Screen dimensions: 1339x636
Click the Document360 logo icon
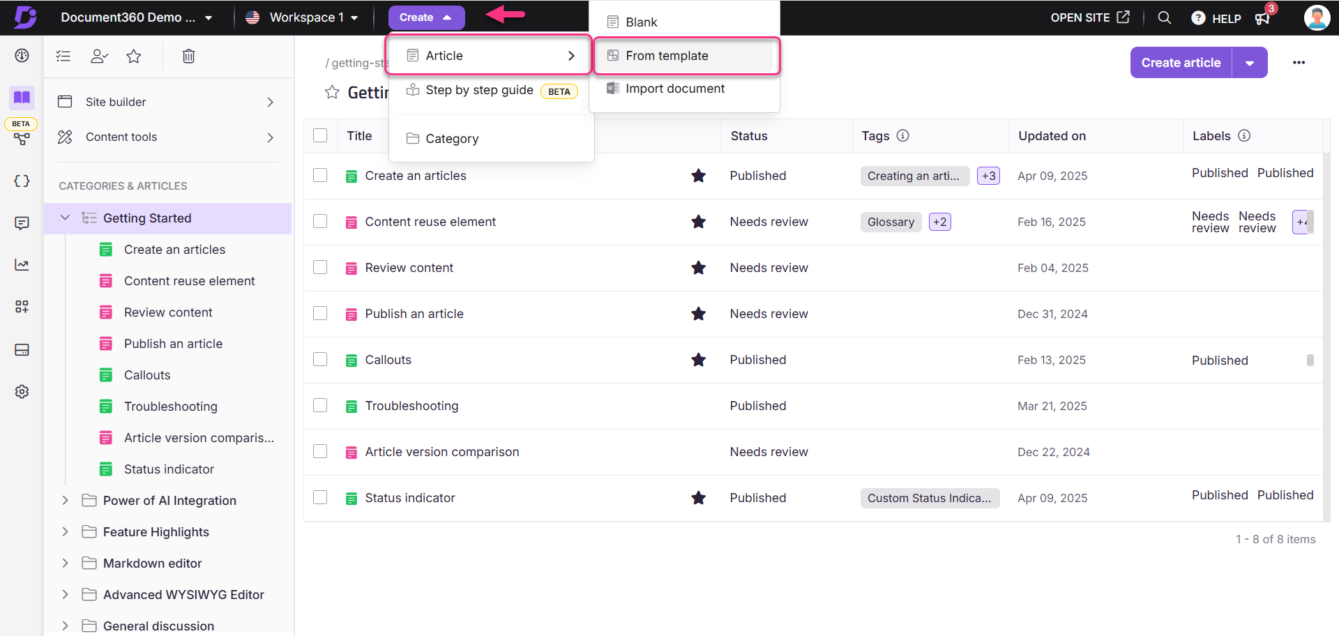pos(25,17)
